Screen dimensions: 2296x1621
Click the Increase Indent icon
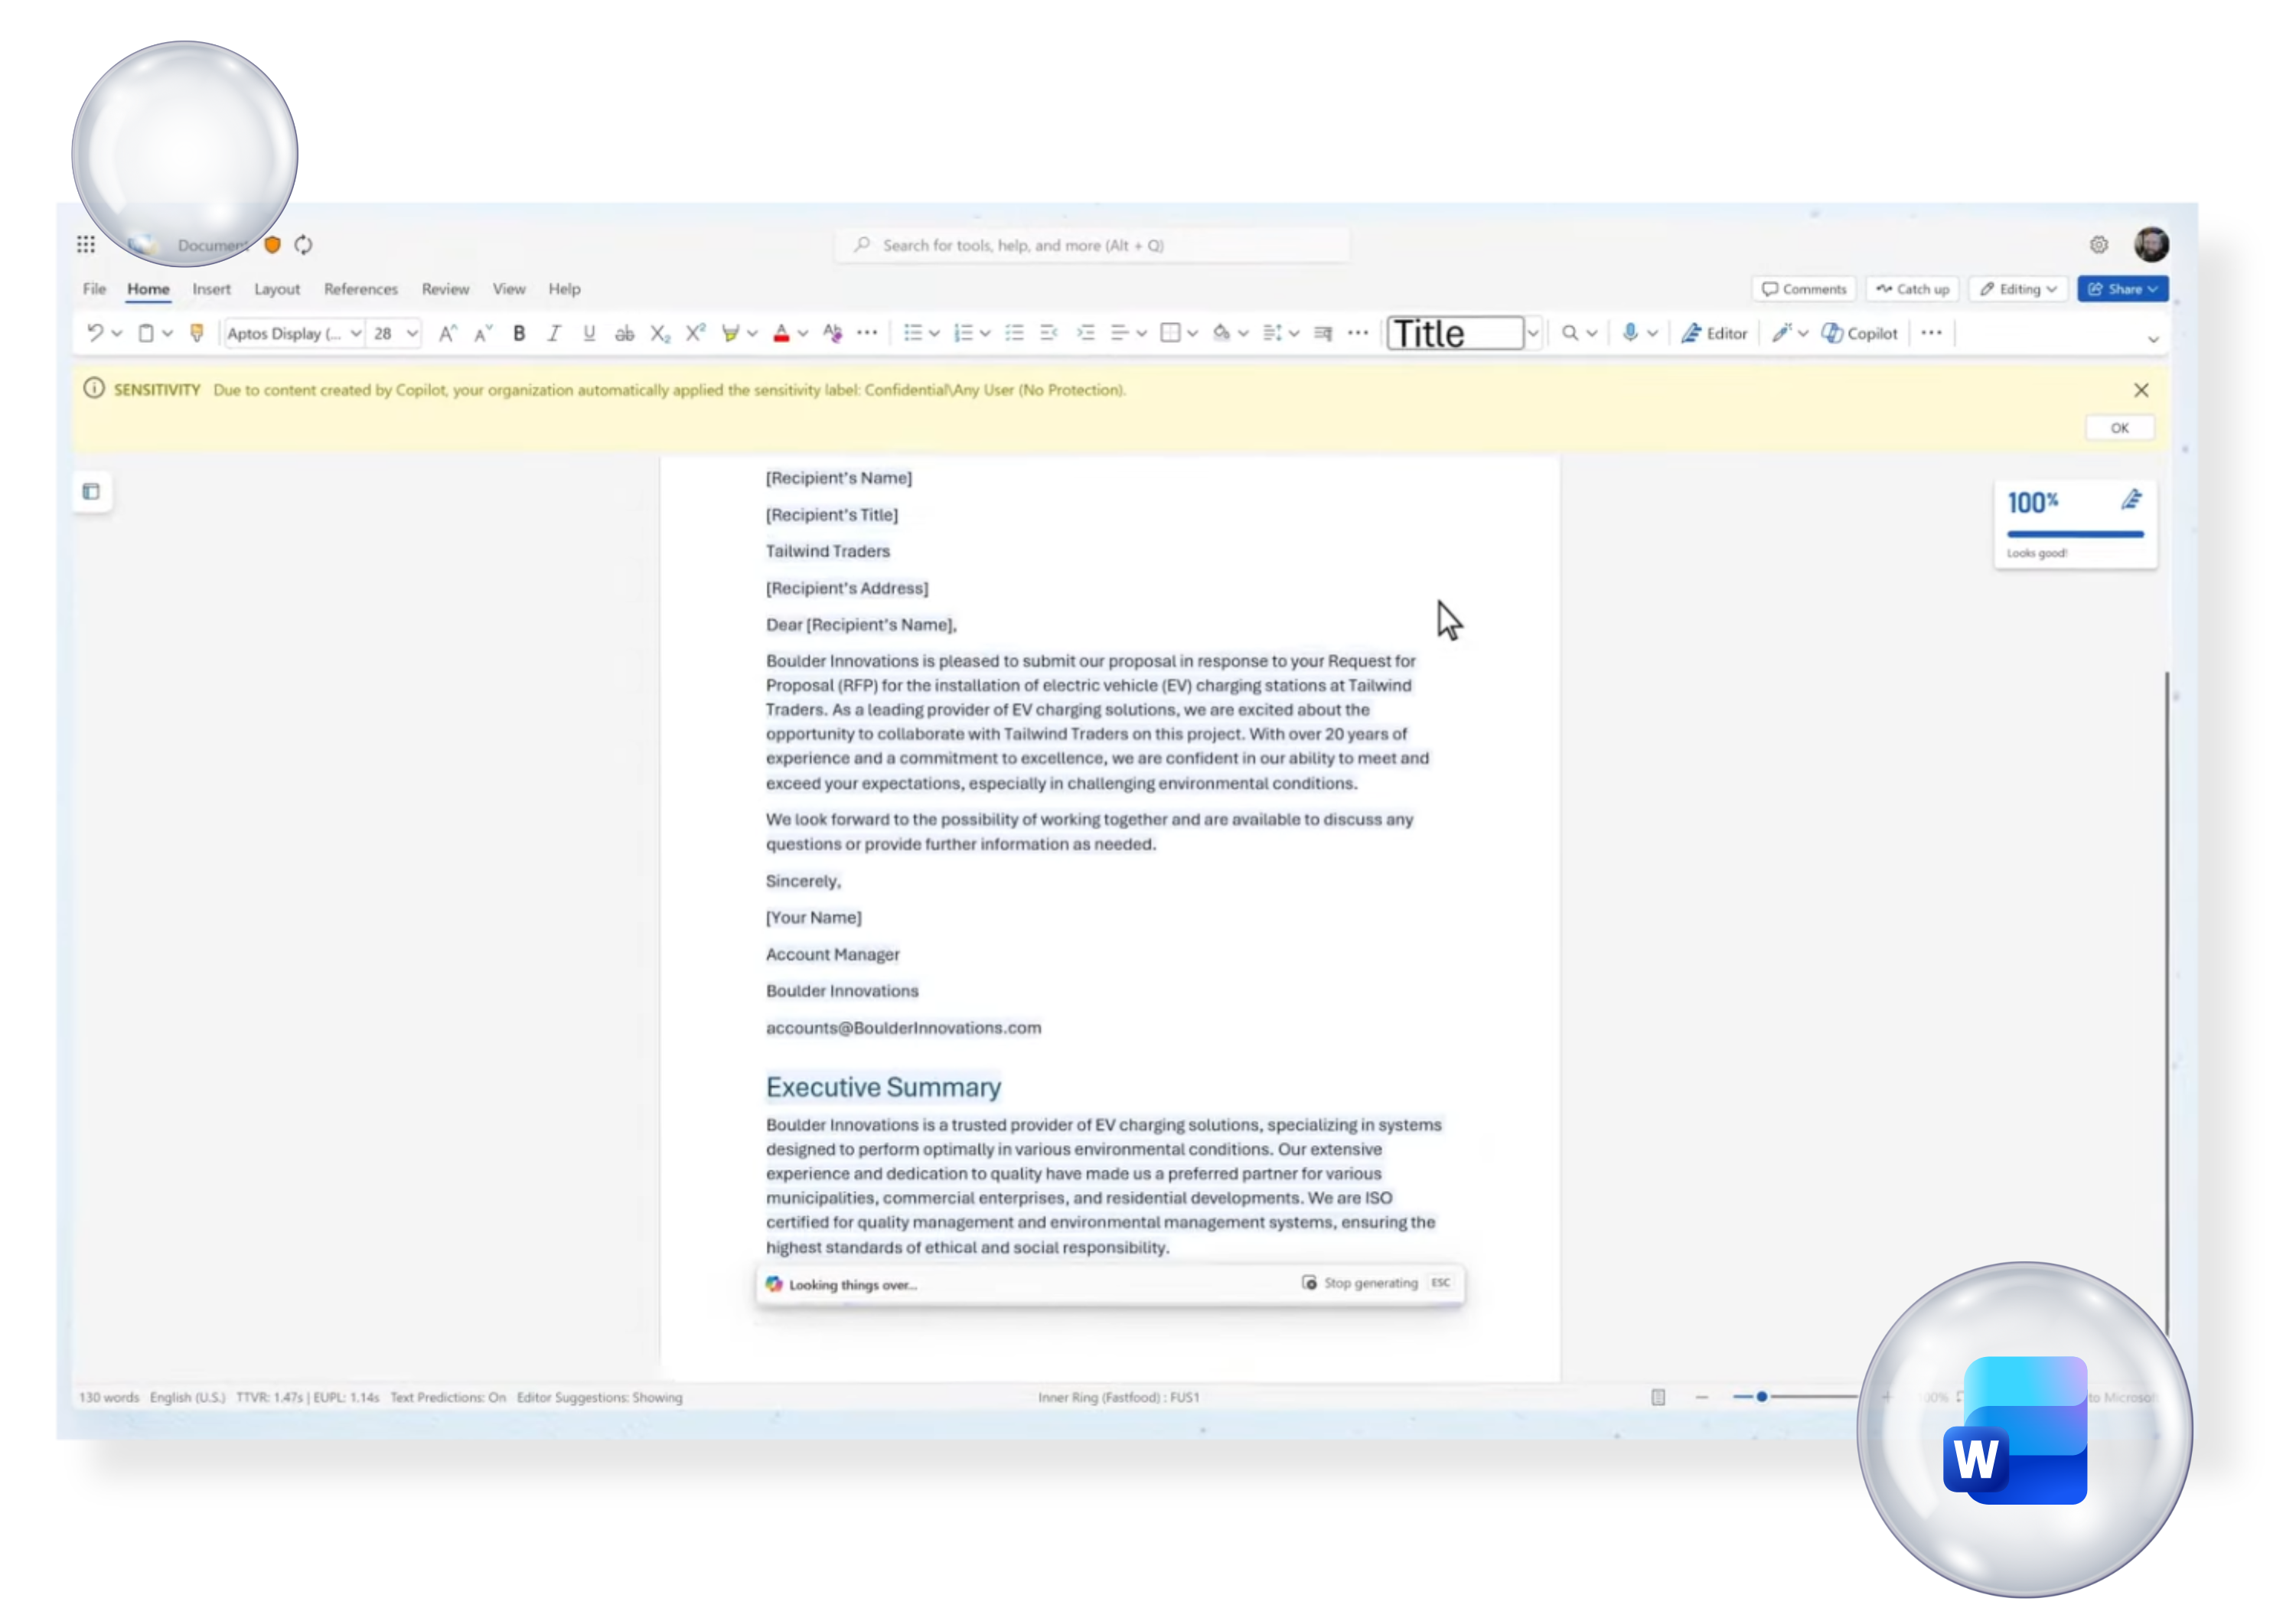pyautogui.click(x=1085, y=333)
